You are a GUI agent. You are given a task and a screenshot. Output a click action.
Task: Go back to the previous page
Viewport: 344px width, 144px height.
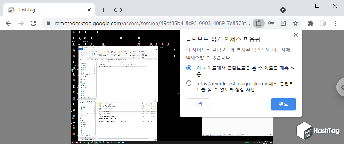point(8,23)
